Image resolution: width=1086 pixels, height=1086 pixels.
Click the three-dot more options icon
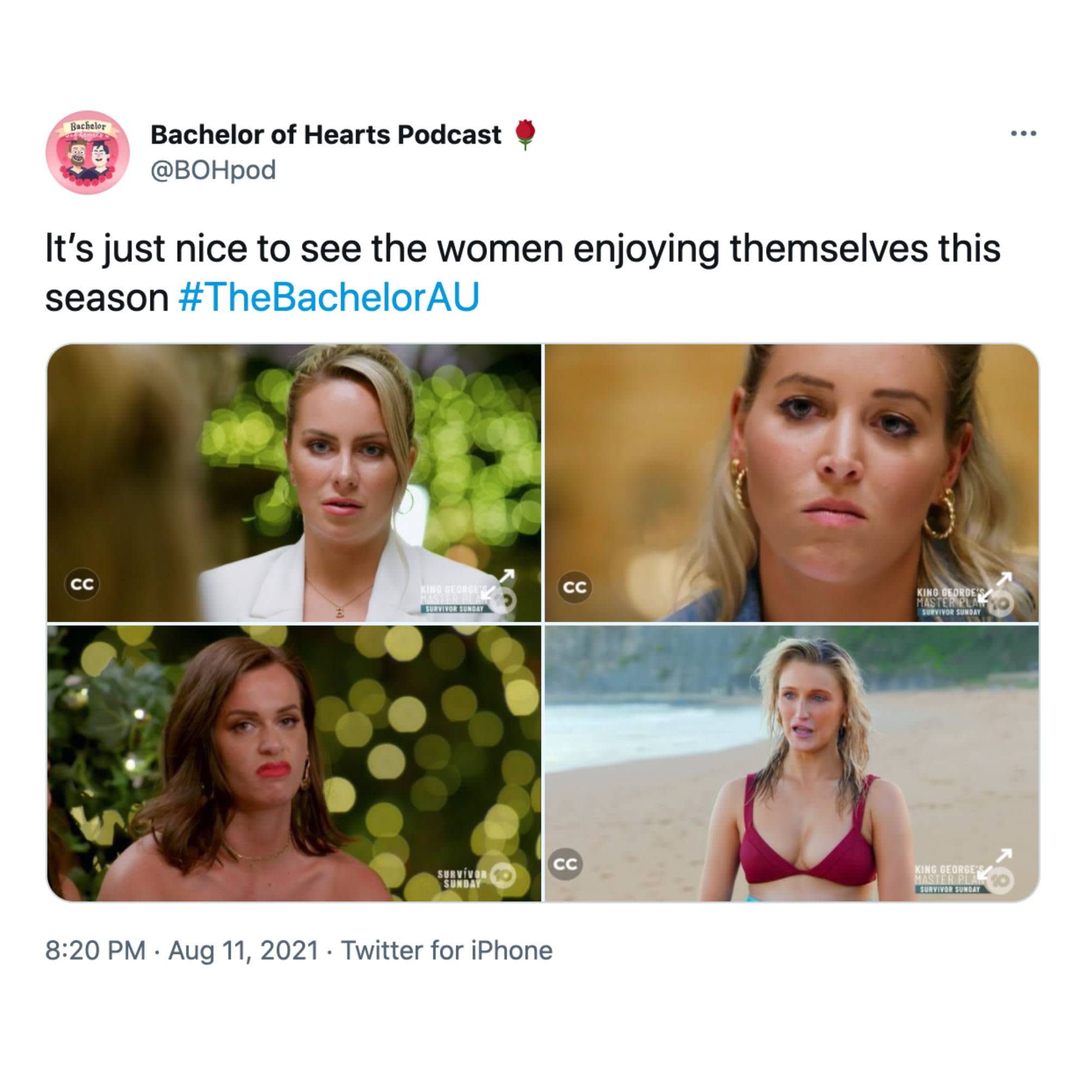(x=1023, y=134)
